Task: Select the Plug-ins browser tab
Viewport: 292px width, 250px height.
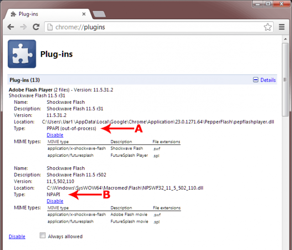Action: pyautogui.click(x=46, y=14)
